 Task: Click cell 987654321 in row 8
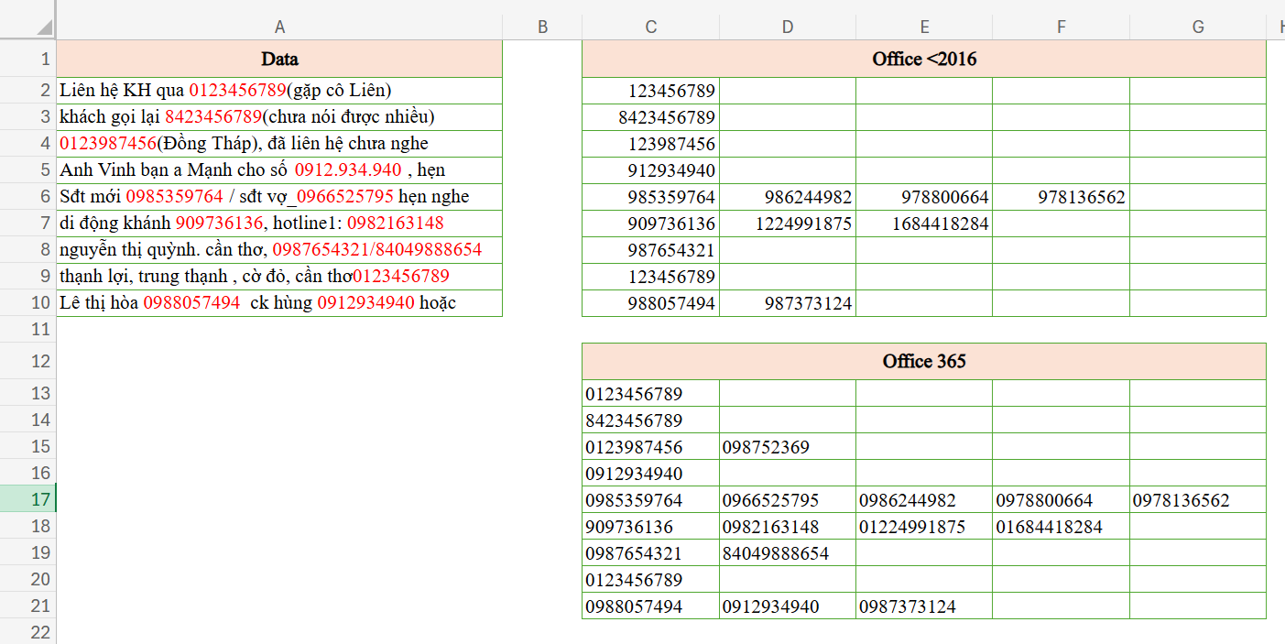point(651,250)
